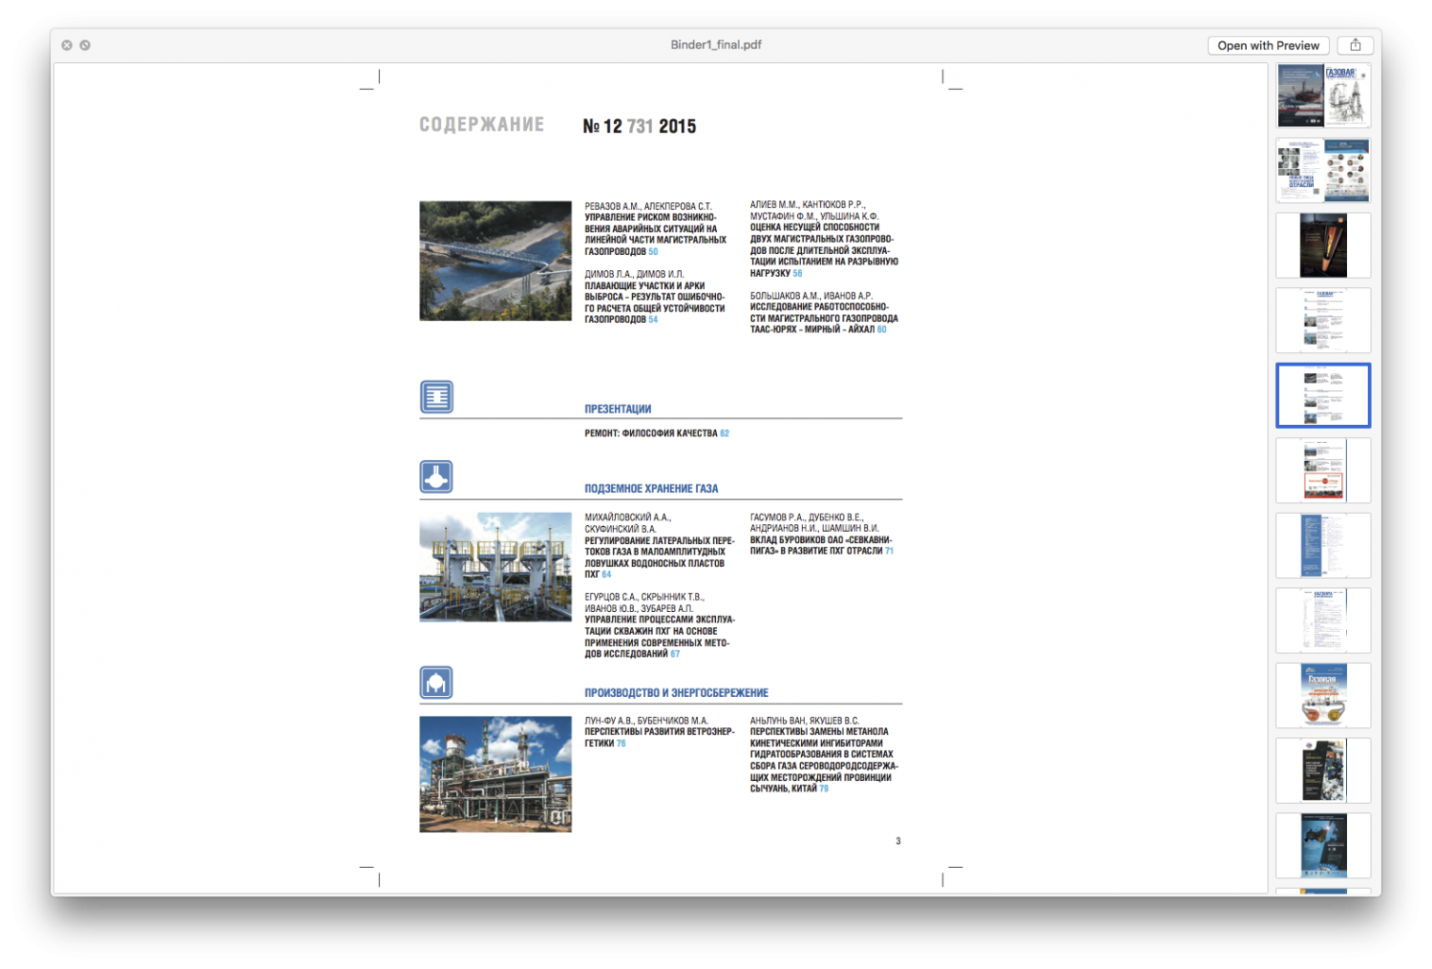Click the refinery plant photo
The image size is (1432, 969).
[x=495, y=774]
